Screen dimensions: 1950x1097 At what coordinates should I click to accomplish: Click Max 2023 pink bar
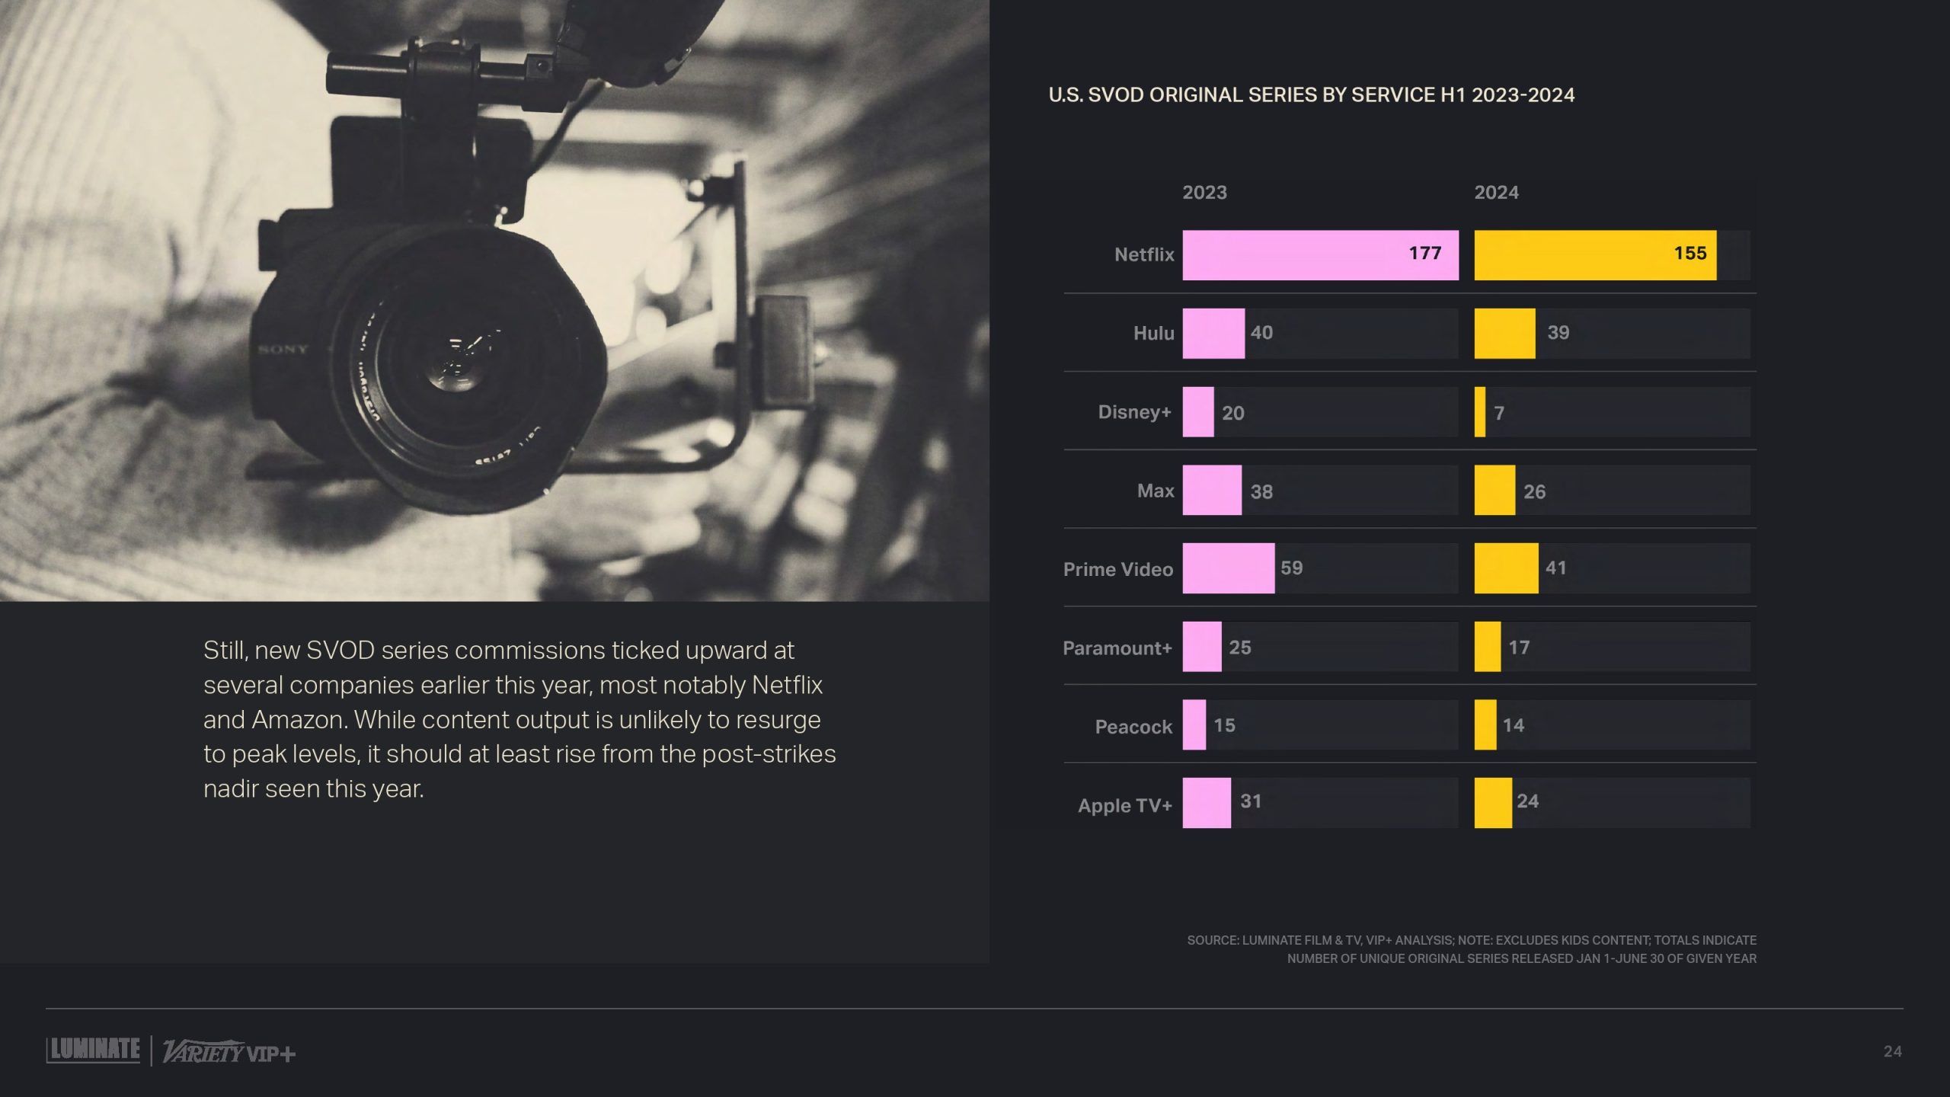[x=1212, y=490]
